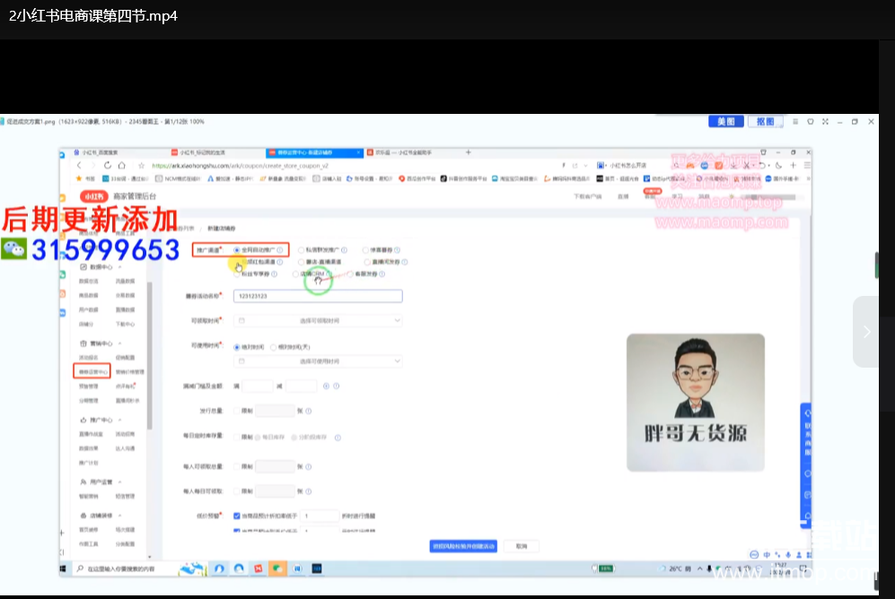Viewport: 895px width, 599px height.
Task: Open 薯券运营中心 in the sidebar
Action: pyautogui.click(x=92, y=370)
